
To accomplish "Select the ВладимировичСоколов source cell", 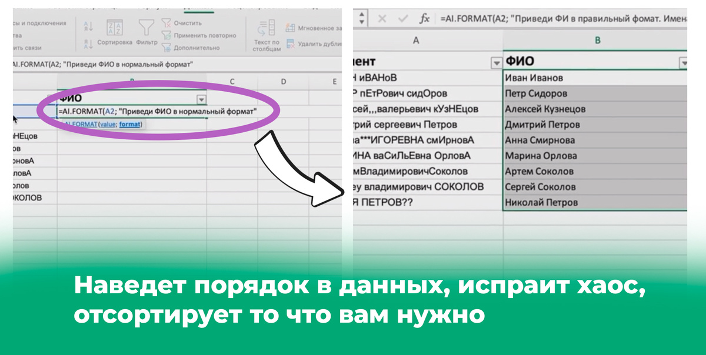I will pyautogui.click(x=428, y=171).
